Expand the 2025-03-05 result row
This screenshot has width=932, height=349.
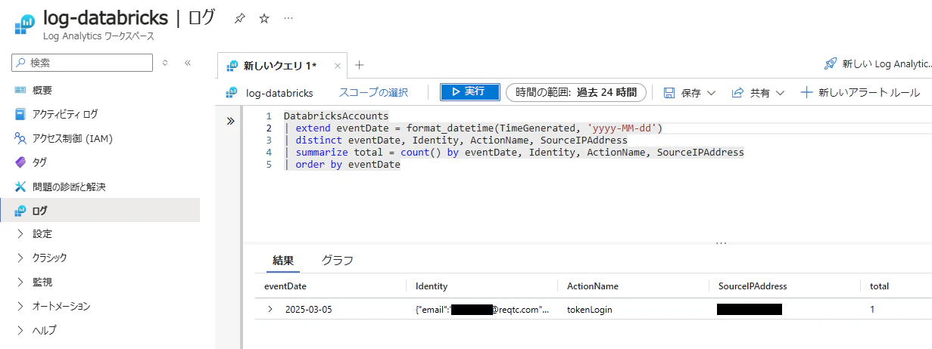pos(270,309)
